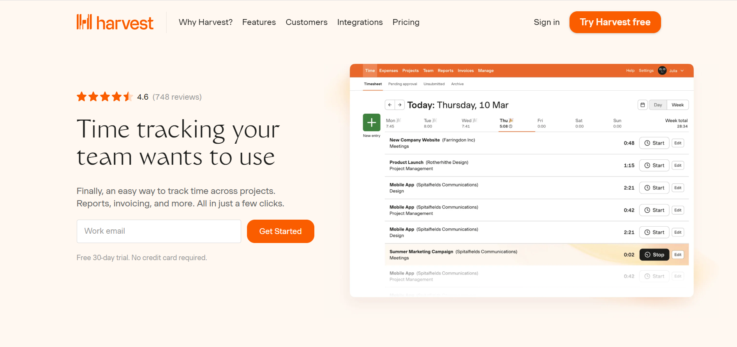This screenshot has width=737, height=347.
Task: Click the New Company Website project name
Action: (x=414, y=140)
